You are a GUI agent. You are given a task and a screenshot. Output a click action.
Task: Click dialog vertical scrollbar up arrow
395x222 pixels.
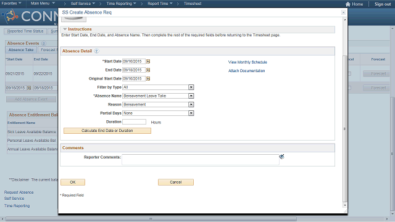pyautogui.click(x=345, y=20)
